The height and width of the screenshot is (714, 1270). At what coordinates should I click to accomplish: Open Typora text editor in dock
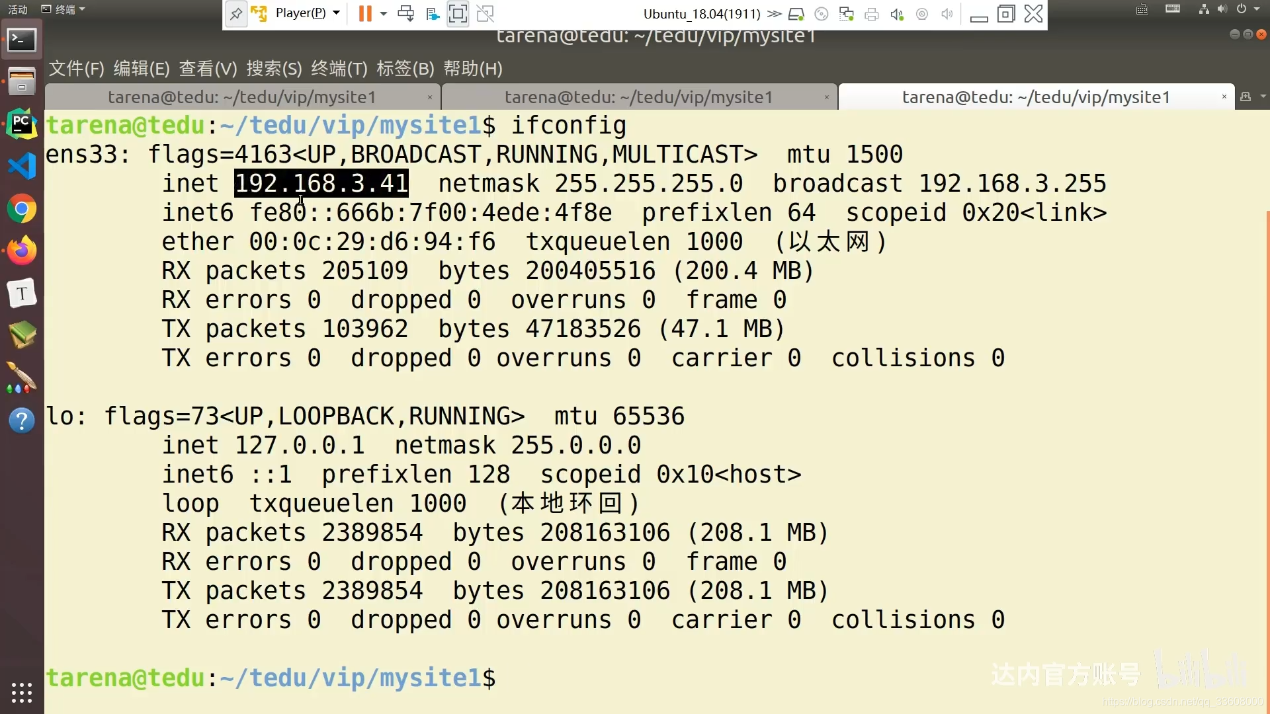(21, 293)
